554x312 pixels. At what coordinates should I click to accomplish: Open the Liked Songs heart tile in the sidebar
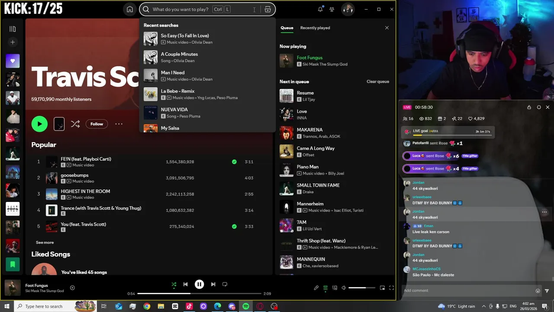(13, 61)
